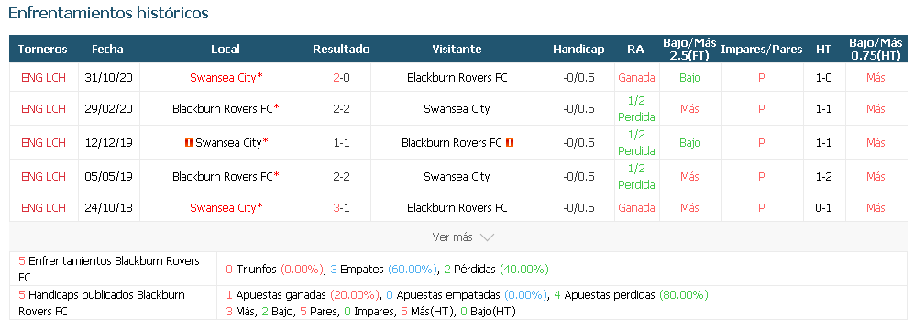Open the 3-1 result from 24/10/18

pyautogui.click(x=342, y=207)
